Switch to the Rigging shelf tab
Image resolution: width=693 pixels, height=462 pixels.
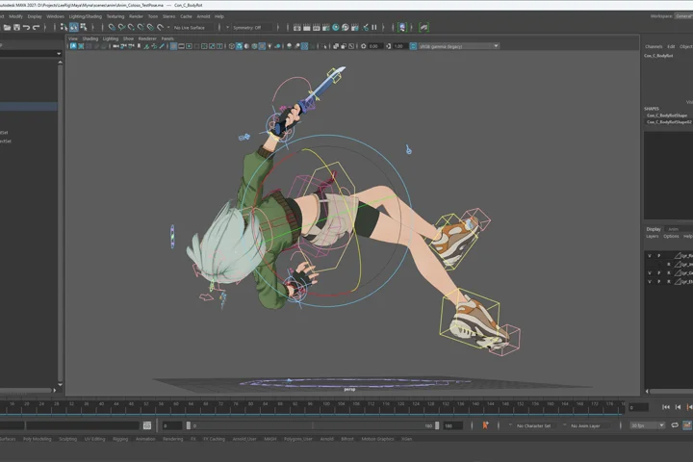click(120, 439)
